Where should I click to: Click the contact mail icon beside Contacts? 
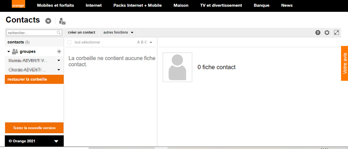tap(62, 21)
